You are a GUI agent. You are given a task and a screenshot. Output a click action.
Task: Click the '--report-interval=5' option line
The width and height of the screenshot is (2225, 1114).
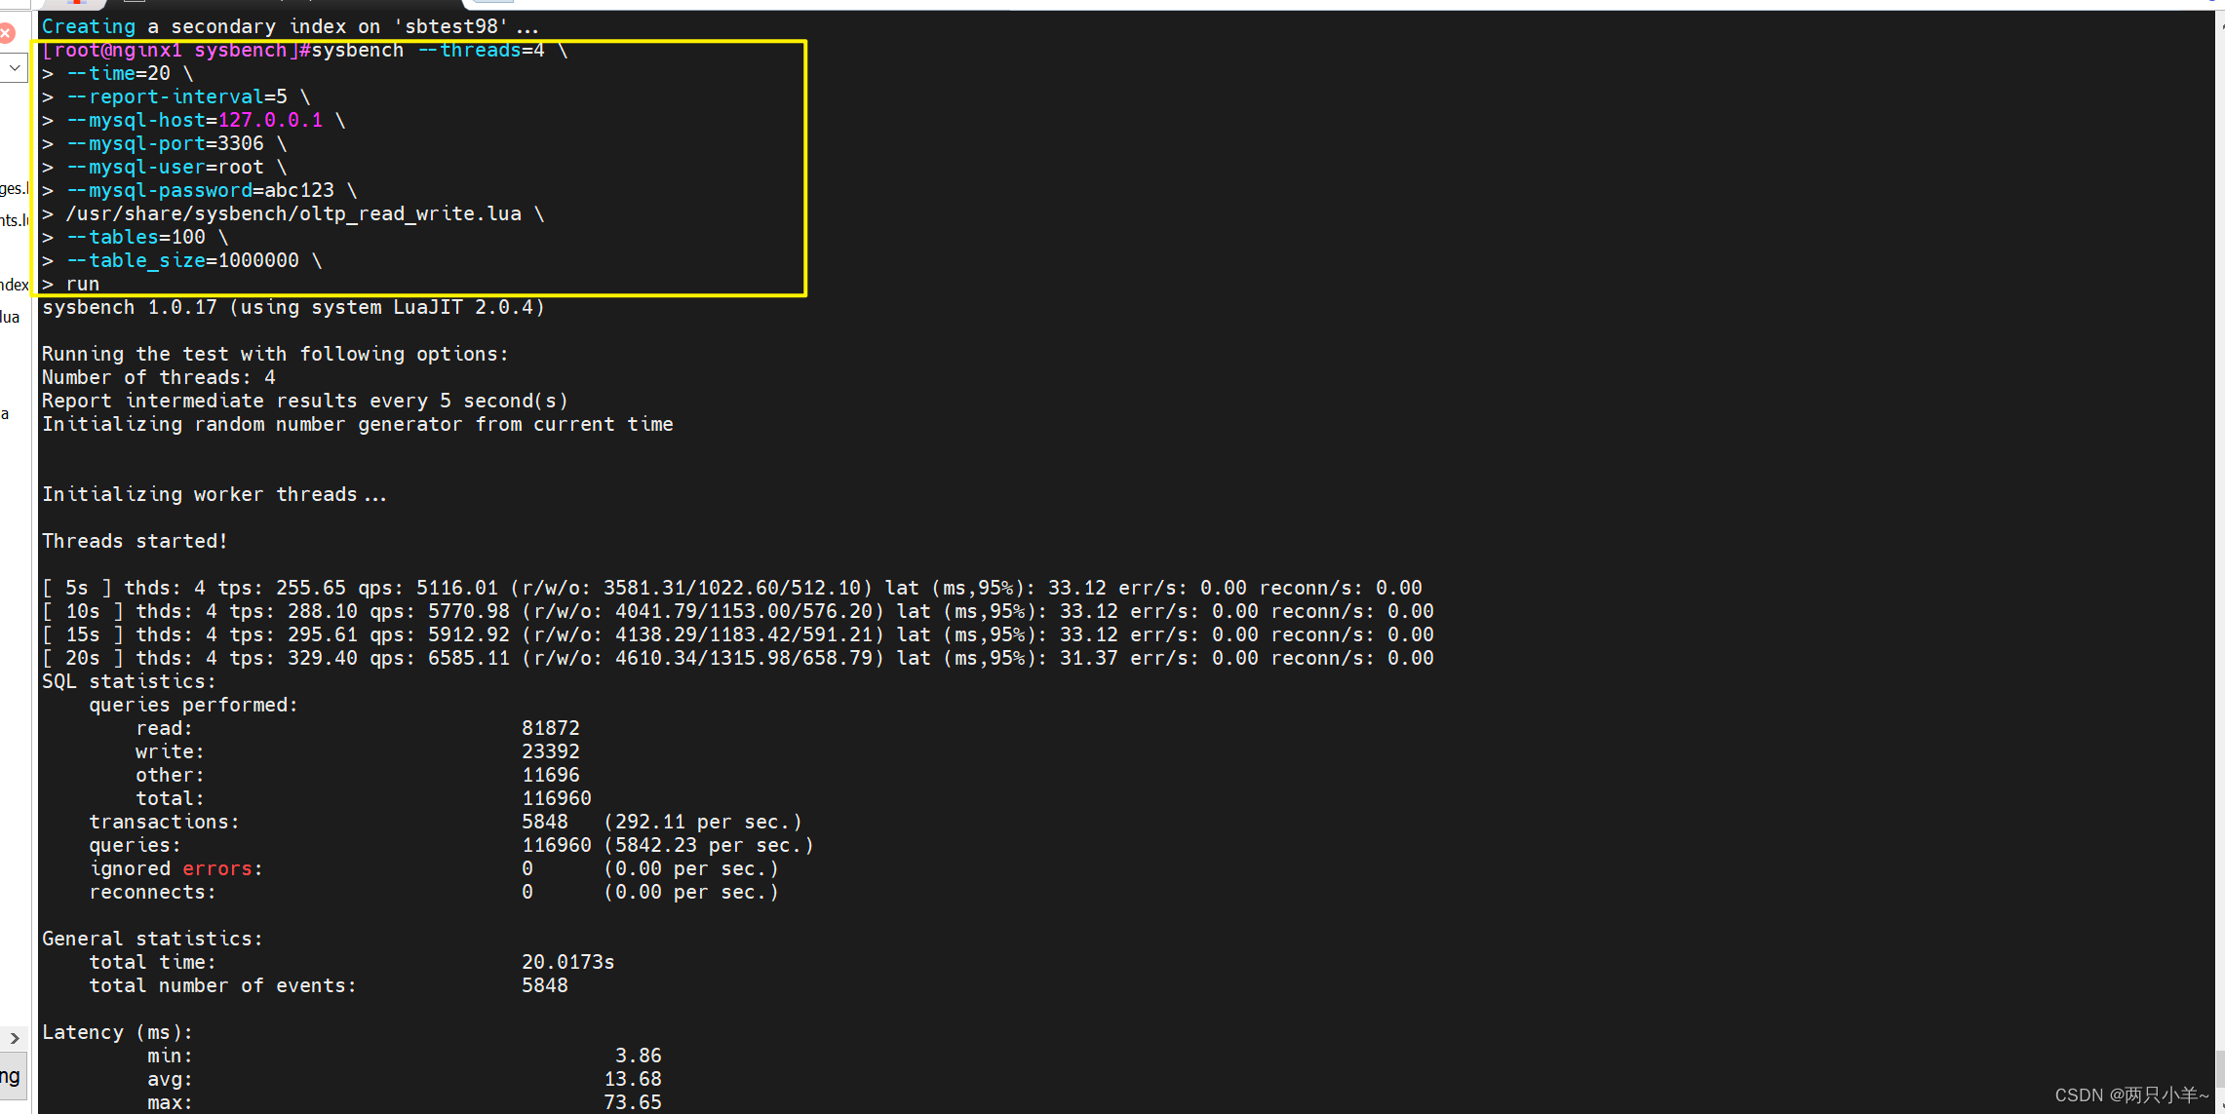pyautogui.click(x=176, y=96)
